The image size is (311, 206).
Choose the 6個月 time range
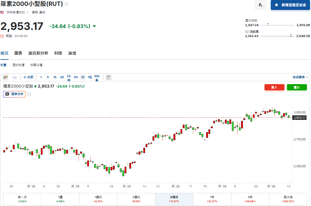(174, 199)
